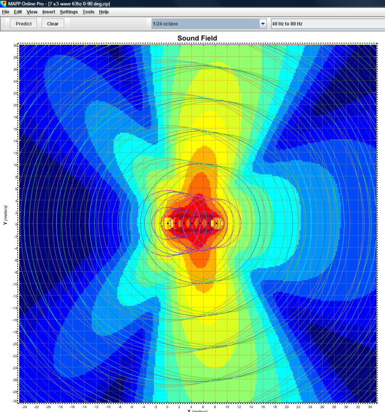
Task: Select the fifth loudspeaker in the array
Action: click(200, 223)
